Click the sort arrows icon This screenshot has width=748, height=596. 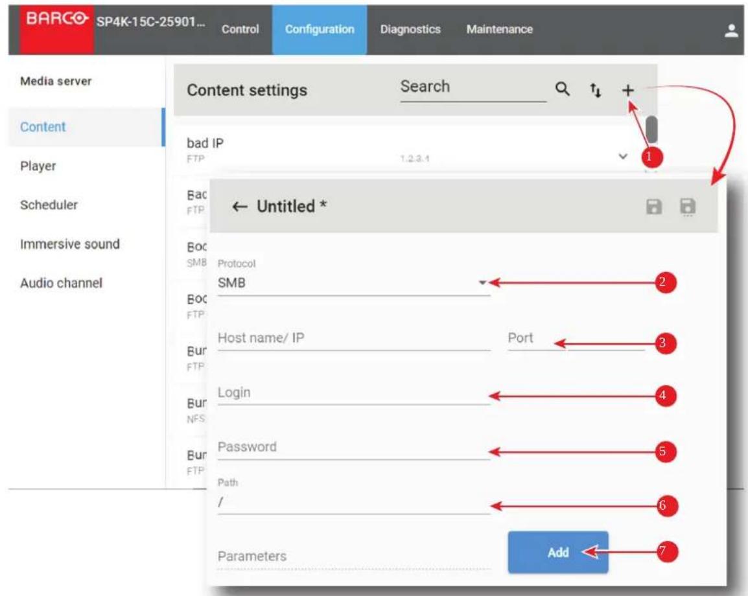[x=595, y=89]
